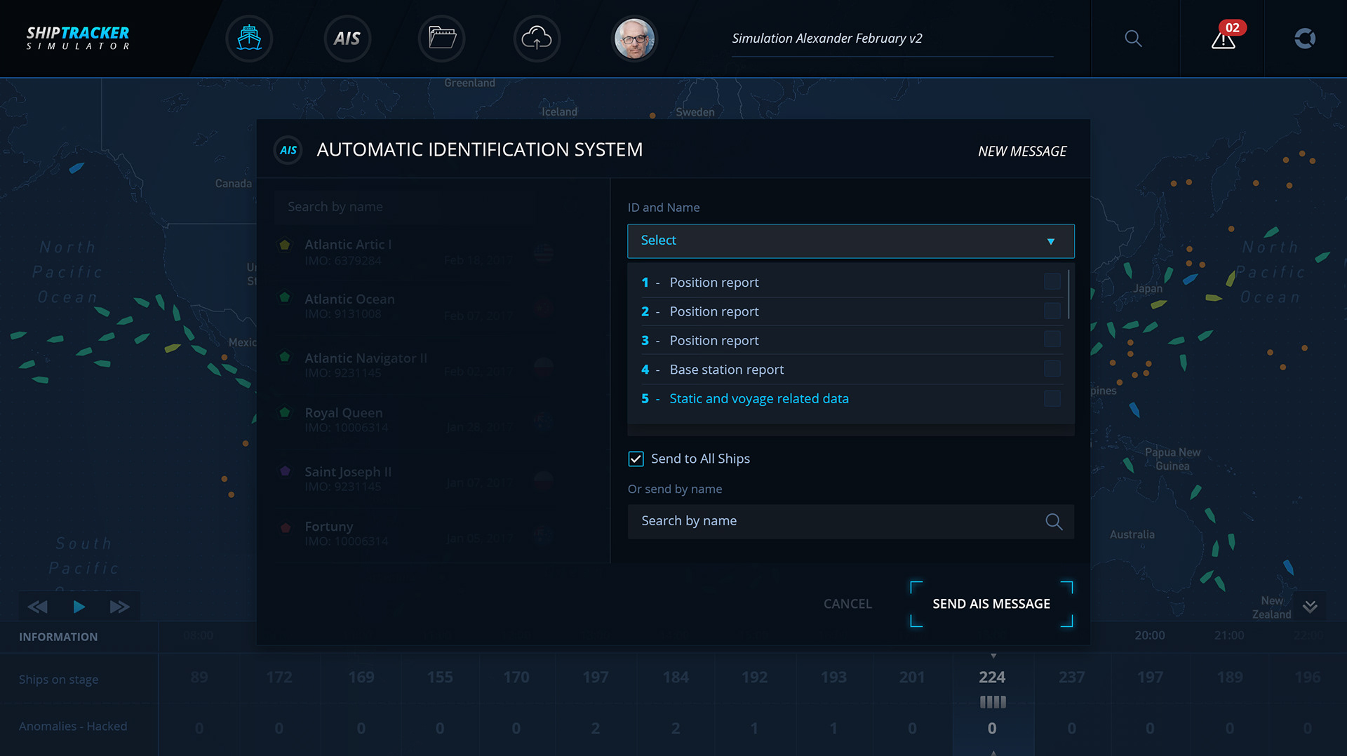Check the box for Static and voyage related data
The height and width of the screenshot is (756, 1347).
pos(1052,398)
